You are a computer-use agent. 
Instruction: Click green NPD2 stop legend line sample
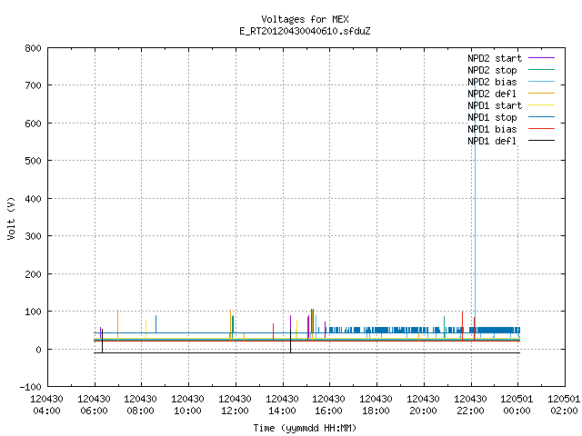(x=541, y=70)
